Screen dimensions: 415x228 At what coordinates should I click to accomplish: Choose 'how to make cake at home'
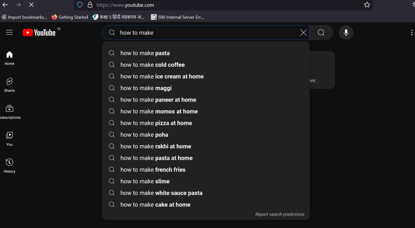pos(206,205)
